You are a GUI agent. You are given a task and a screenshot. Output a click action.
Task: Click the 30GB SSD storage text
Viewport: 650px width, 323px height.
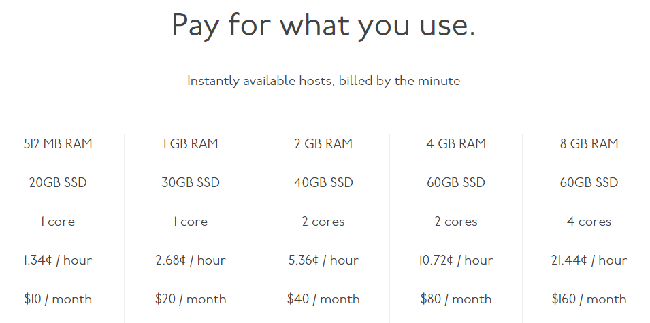click(x=191, y=183)
